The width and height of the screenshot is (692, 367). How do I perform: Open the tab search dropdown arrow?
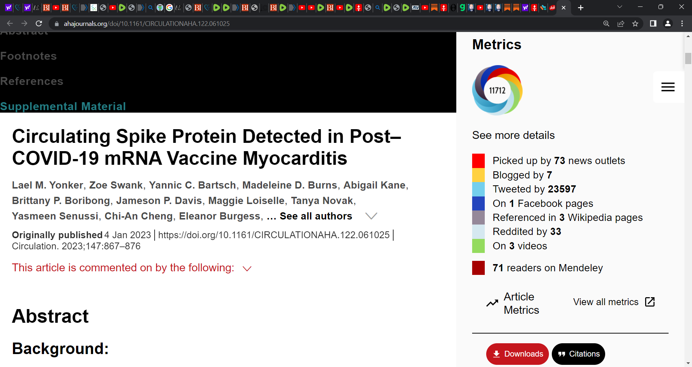(620, 7)
